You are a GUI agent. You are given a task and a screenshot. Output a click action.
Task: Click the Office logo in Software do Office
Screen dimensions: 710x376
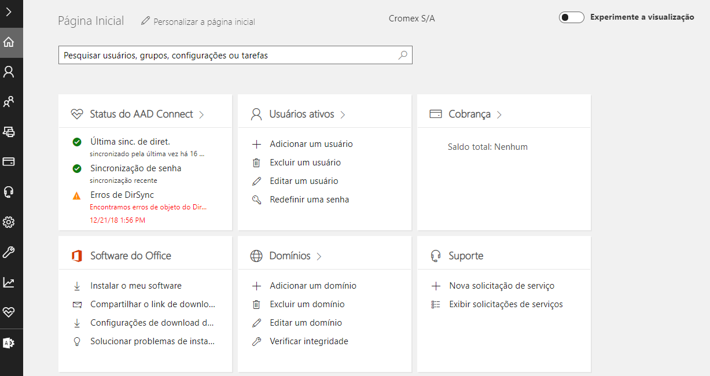(77, 256)
